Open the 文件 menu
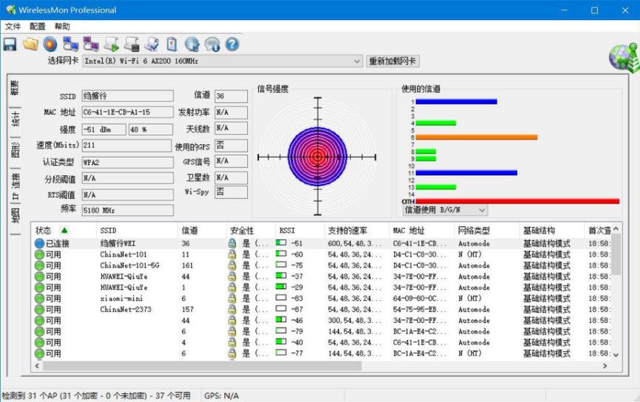This screenshot has height=402, width=640. [x=13, y=27]
